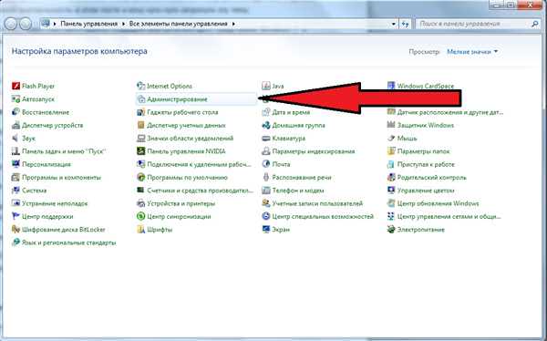Open the Internet Options icon
Screen dimensions: 547x341
click(x=141, y=86)
